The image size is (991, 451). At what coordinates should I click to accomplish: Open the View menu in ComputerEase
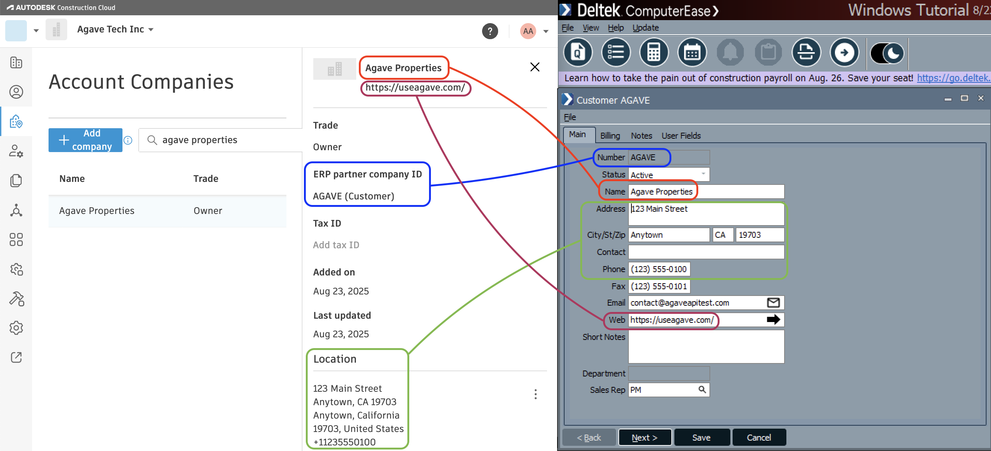pos(590,28)
